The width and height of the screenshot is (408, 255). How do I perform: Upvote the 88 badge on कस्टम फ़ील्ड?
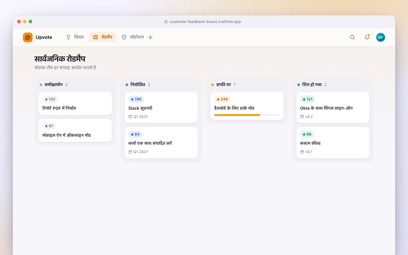(307, 134)
